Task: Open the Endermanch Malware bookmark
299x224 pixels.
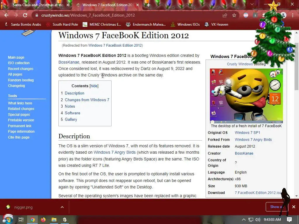Action: pos(146,24)
